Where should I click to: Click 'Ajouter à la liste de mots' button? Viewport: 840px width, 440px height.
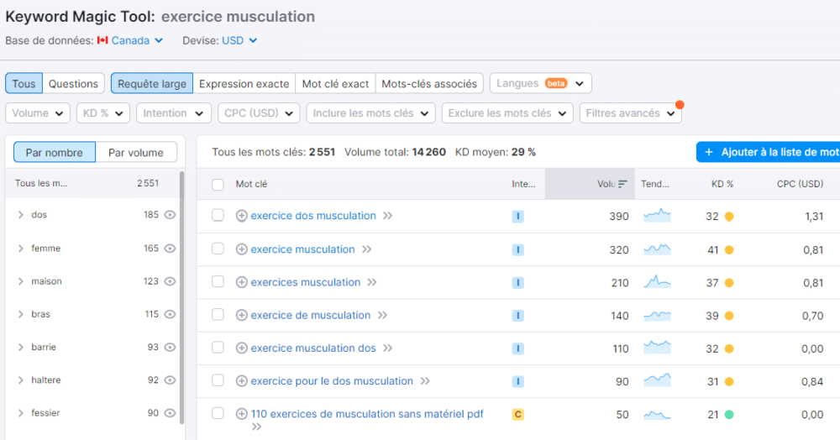(x=769, y=152)
